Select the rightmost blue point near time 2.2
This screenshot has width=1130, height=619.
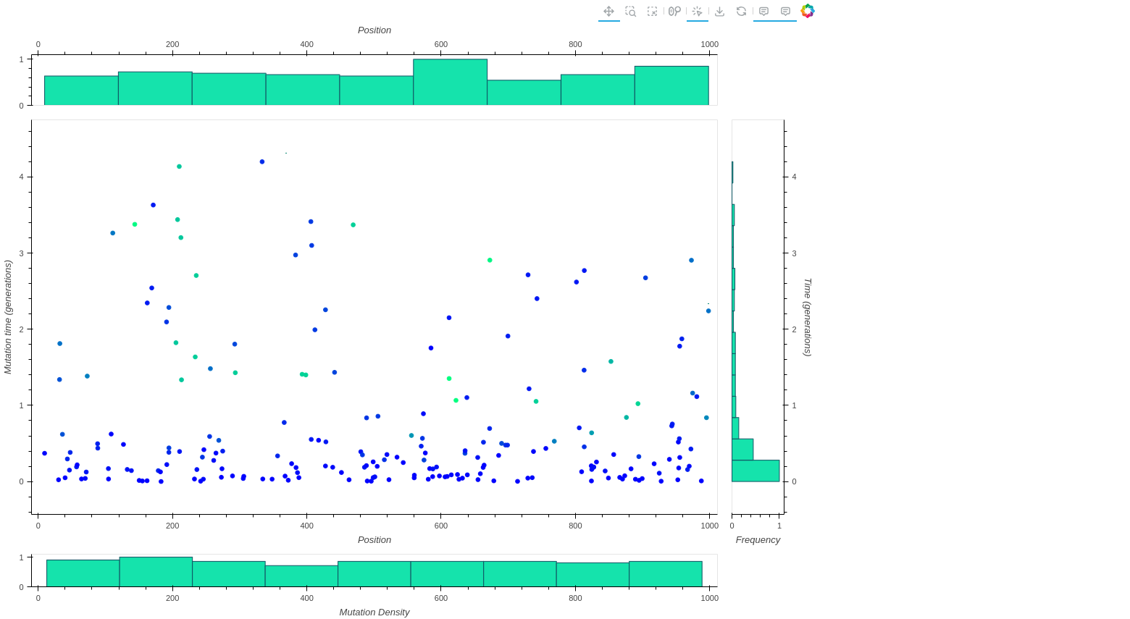[708, 311]
